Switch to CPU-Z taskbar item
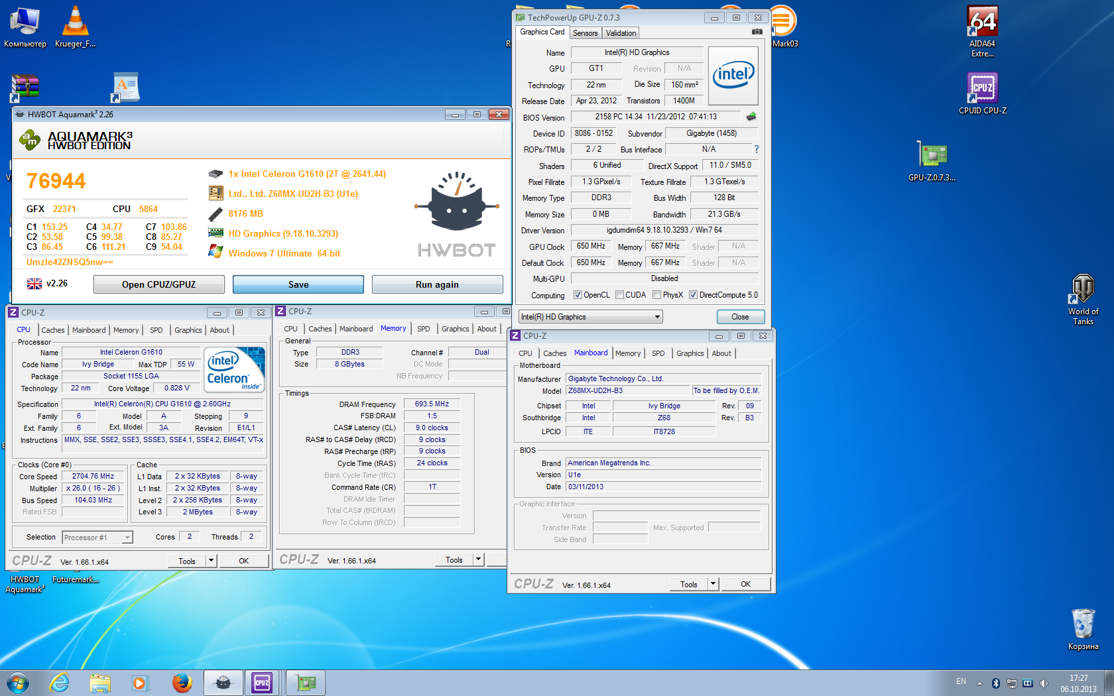1114x696 pixels. [x=263, y=683]
